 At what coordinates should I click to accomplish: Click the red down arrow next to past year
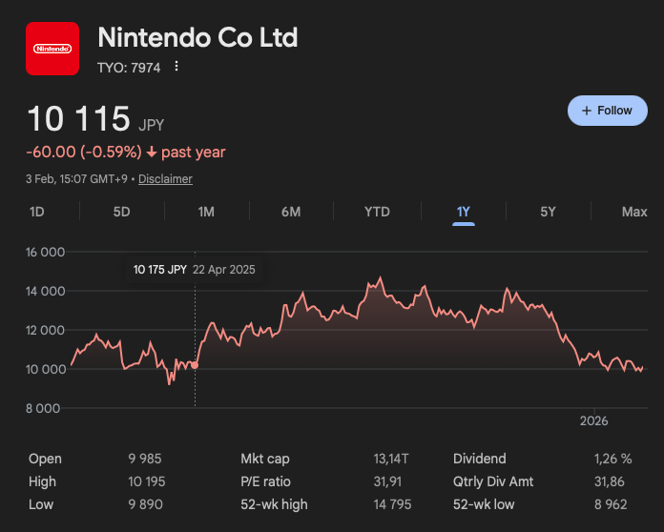(152, 153)
